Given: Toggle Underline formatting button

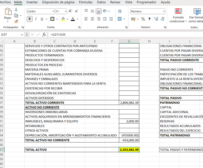Looking at the screenshot, I should coord(42,19).
